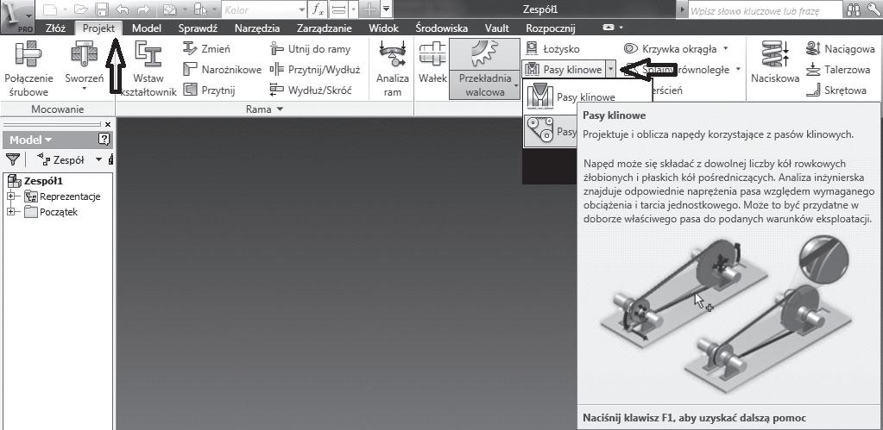
Task: Switch to the Projekt ribbon tab
Action: point(98,28)
